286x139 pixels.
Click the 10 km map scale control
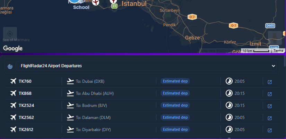point(256,51)
